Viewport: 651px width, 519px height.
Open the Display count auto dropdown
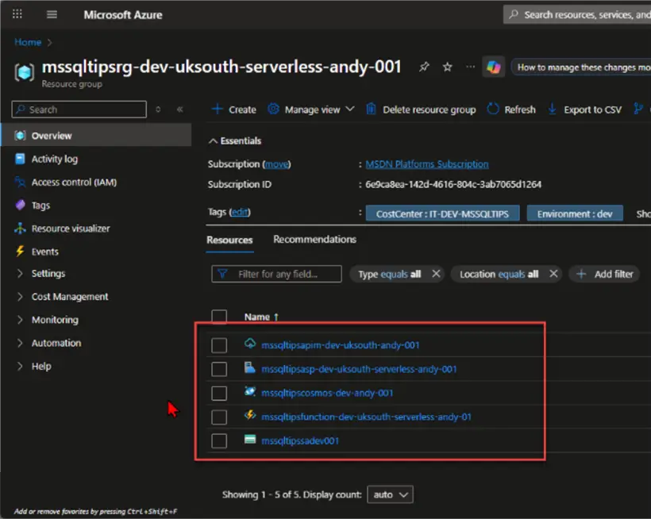tap(391, 494)
